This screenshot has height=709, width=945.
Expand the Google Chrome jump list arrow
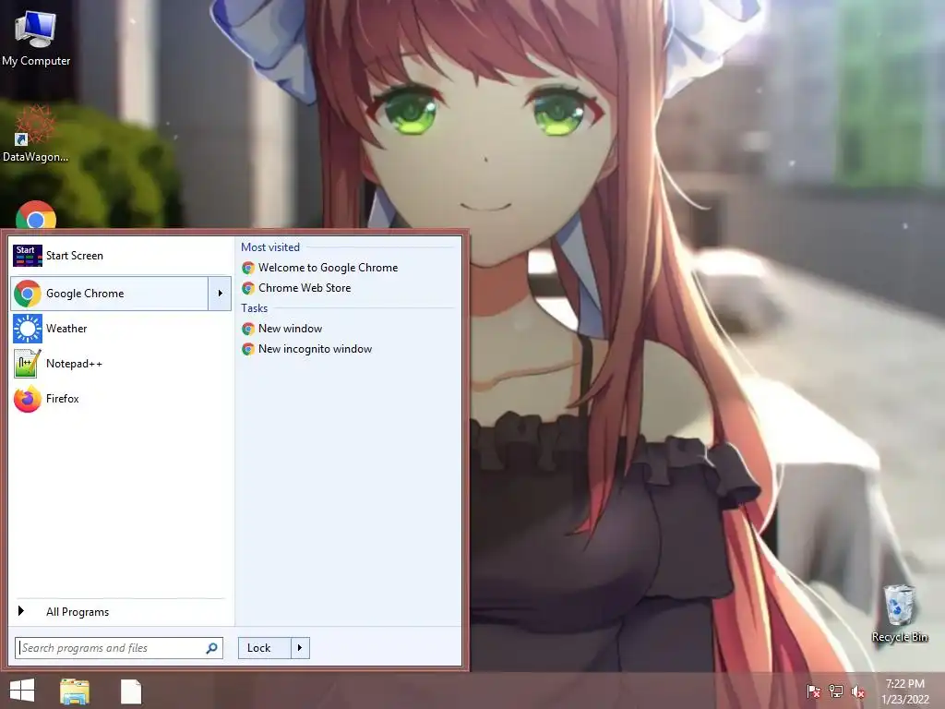[220, 294]
